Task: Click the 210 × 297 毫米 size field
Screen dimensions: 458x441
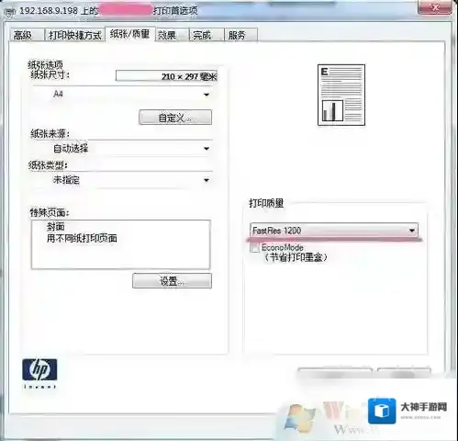Action: pyautogui.click(x=166, y=75)
